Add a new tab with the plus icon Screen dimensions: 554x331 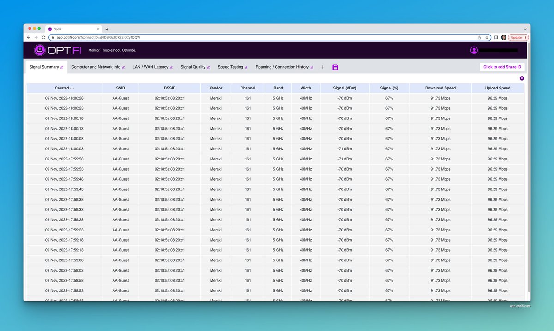(323, 67)
